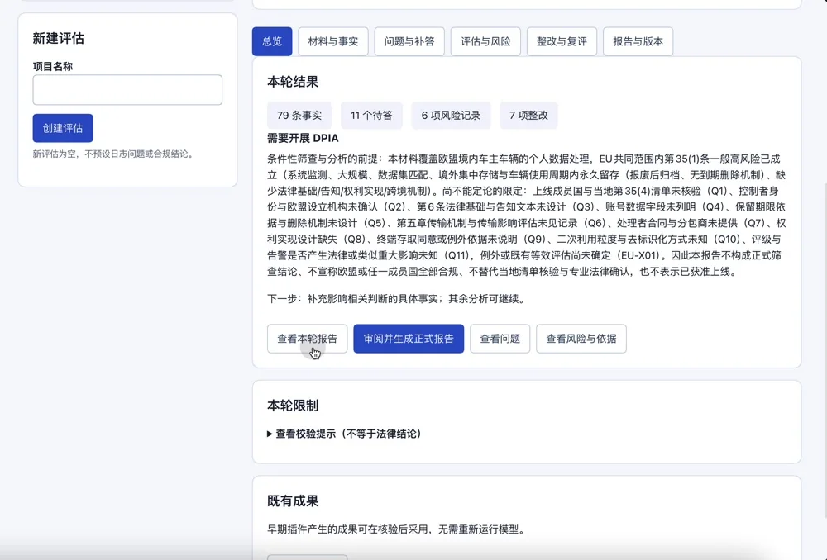Screen dimensions: 827x560
Task: Click the 11 个待答 badge
Action: coord(371,116)
